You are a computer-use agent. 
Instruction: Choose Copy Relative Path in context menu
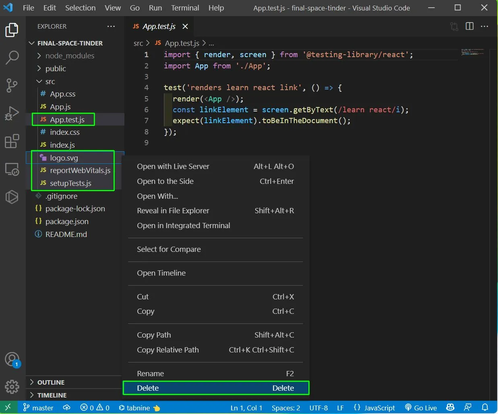(x=216, y=350)
